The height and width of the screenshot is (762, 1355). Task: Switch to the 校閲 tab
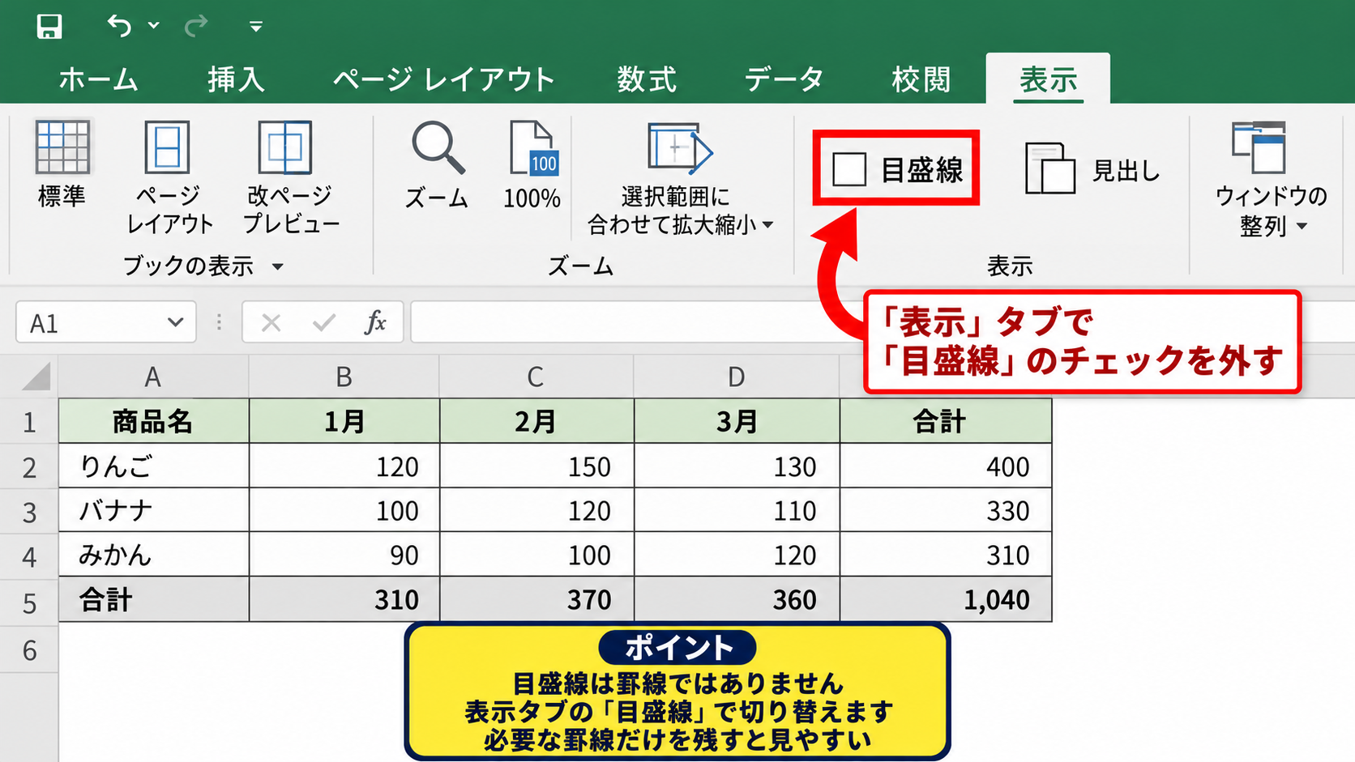pos(921,79)
